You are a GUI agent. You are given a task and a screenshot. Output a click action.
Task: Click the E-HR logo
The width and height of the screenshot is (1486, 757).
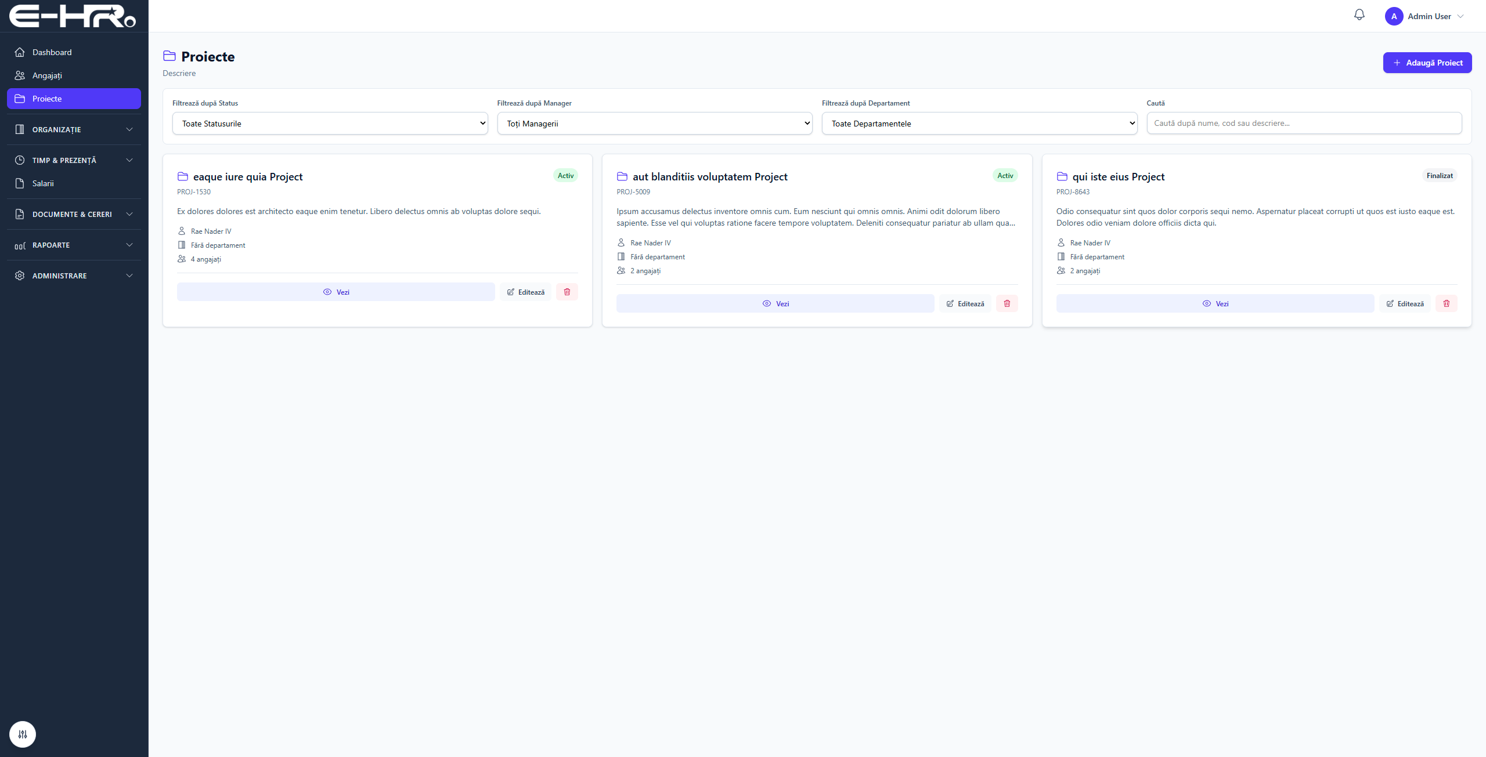pyautogui.click(x=73, y=16)
